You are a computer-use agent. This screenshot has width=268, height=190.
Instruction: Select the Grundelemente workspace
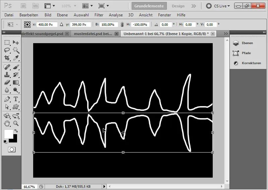149,6
